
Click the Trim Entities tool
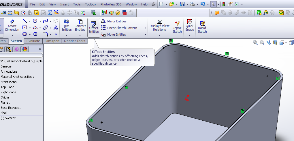pos(66,25)
